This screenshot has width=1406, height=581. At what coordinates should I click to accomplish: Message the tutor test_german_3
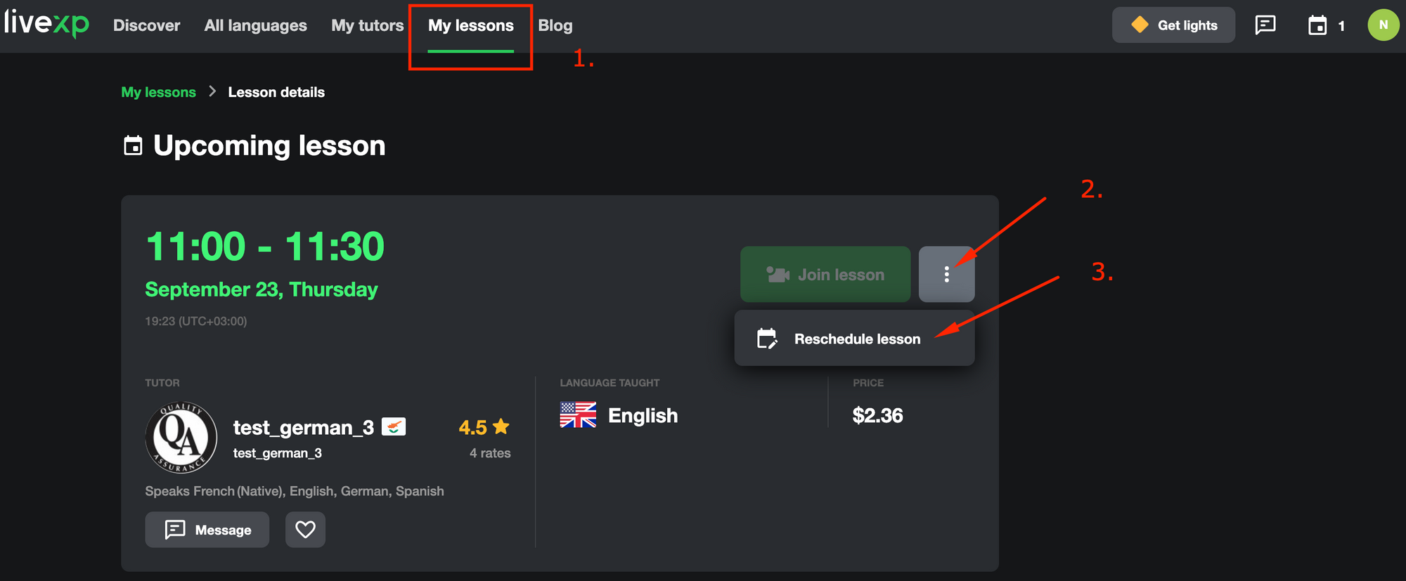point(207,529)
